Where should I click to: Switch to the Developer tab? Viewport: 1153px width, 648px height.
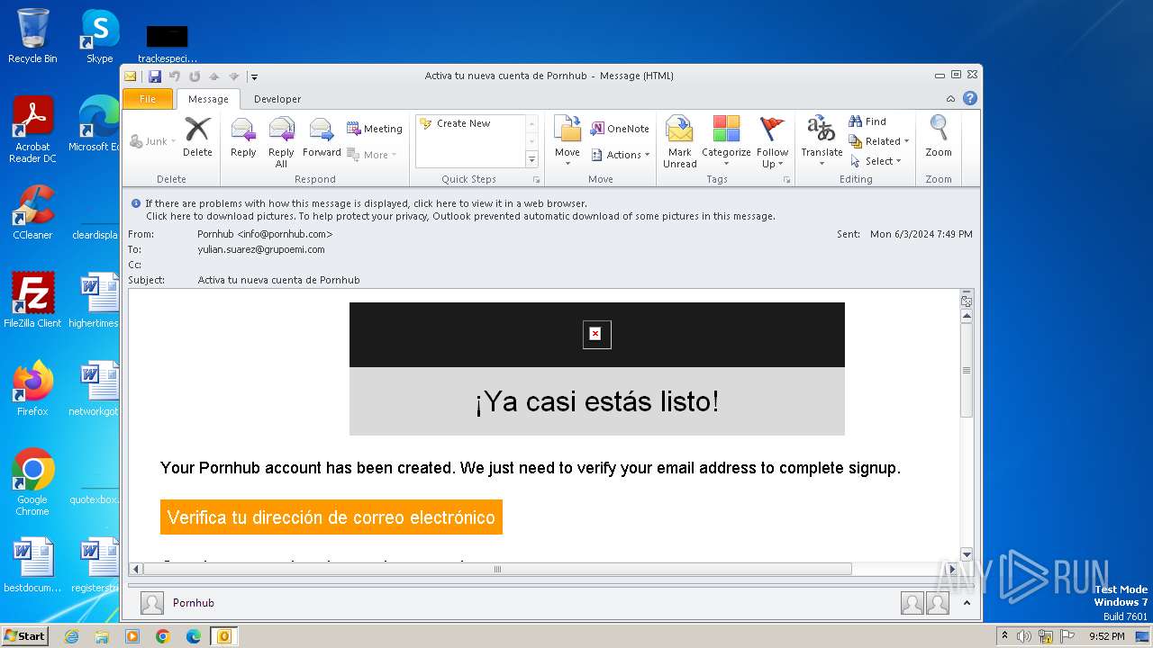coord(277,99)
